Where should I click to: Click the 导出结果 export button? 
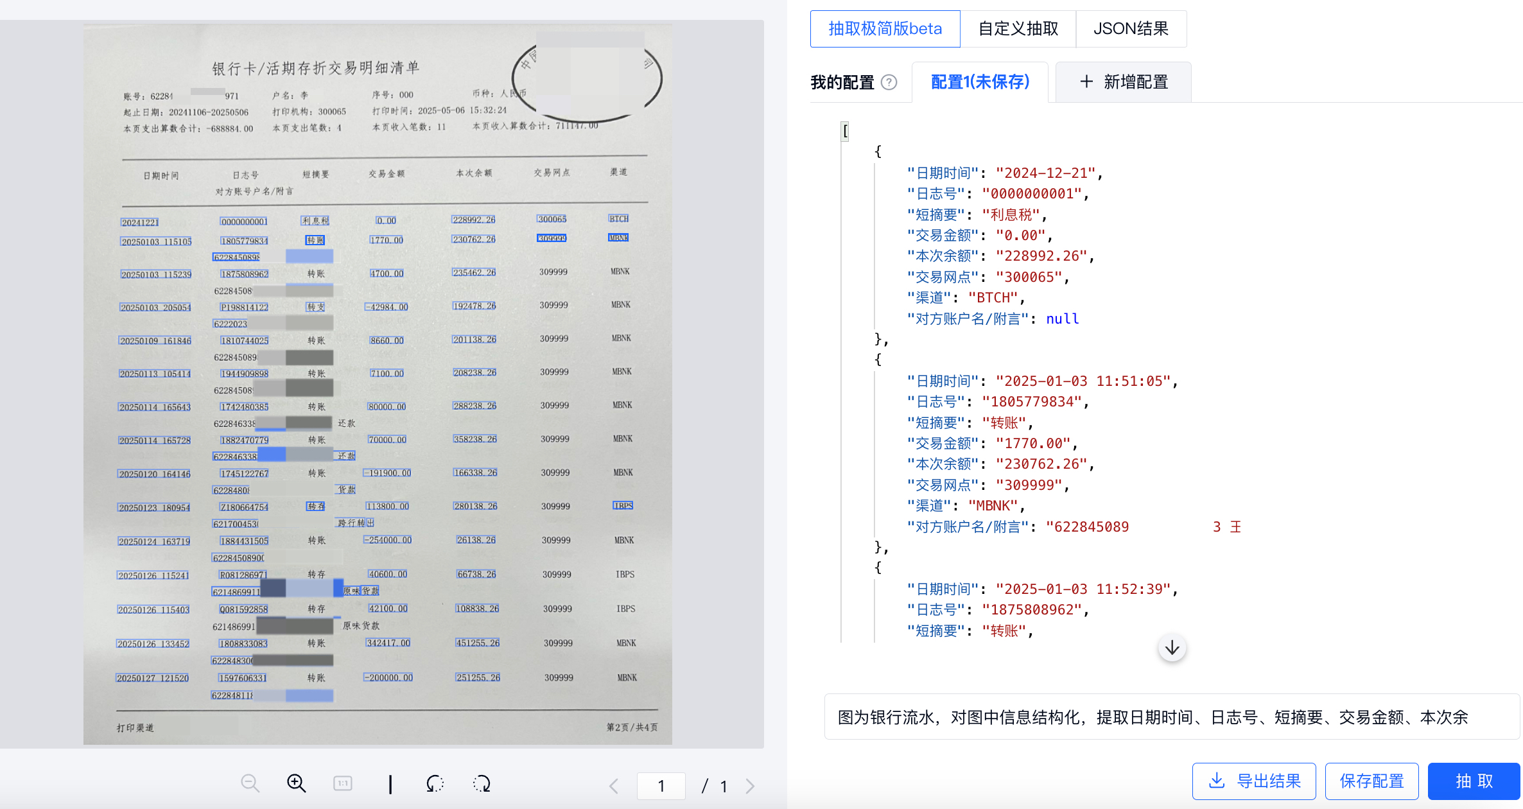pos(1254,781)
